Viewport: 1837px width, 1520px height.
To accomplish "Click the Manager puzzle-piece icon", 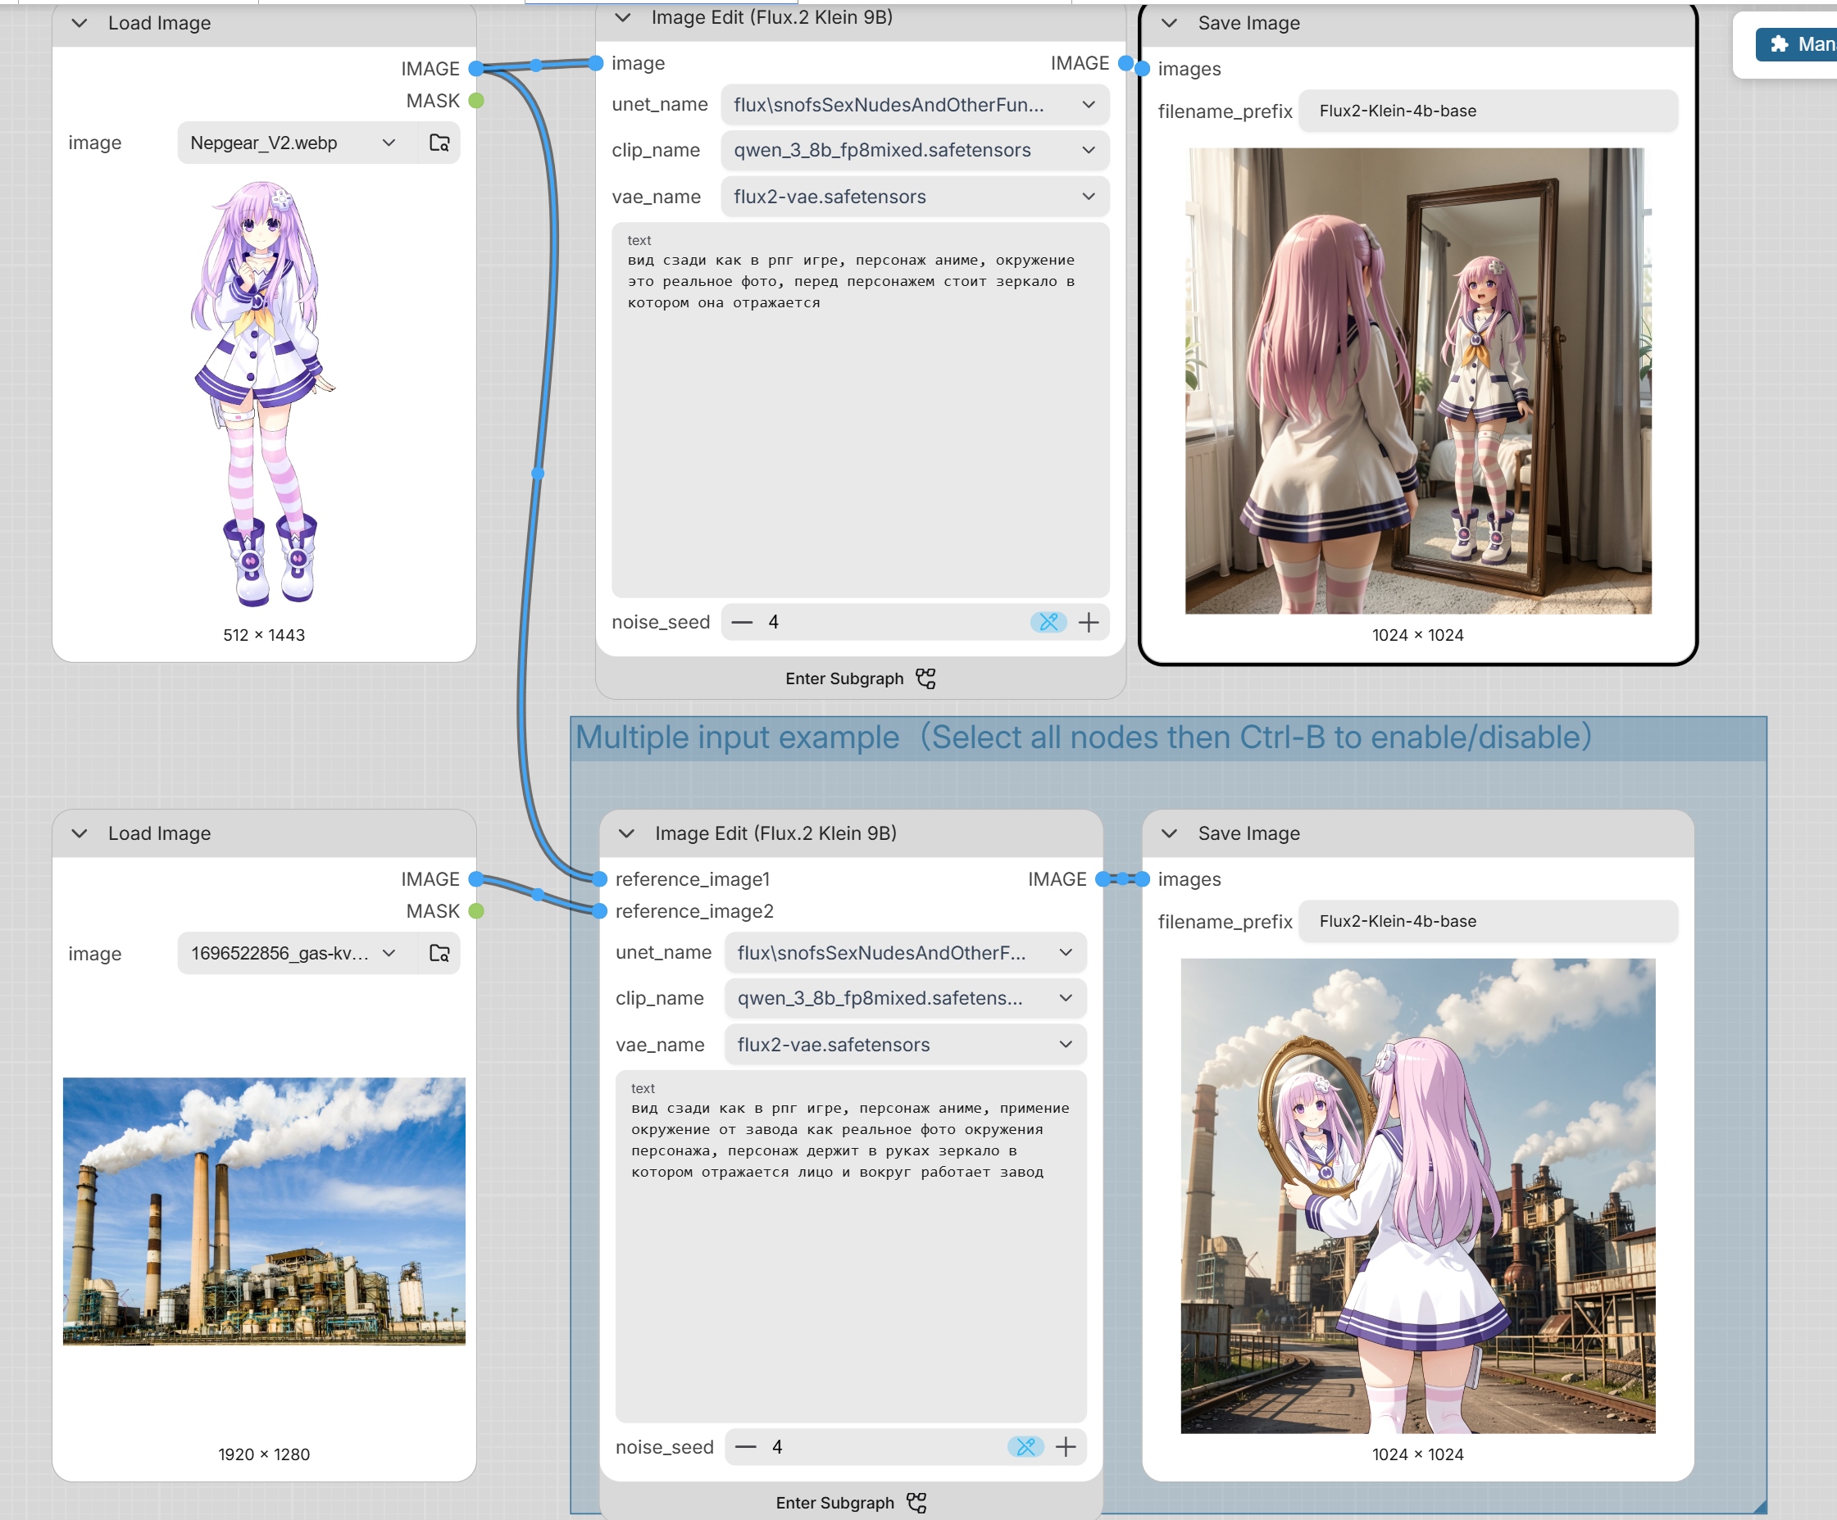I will (x=1780, y=43).
